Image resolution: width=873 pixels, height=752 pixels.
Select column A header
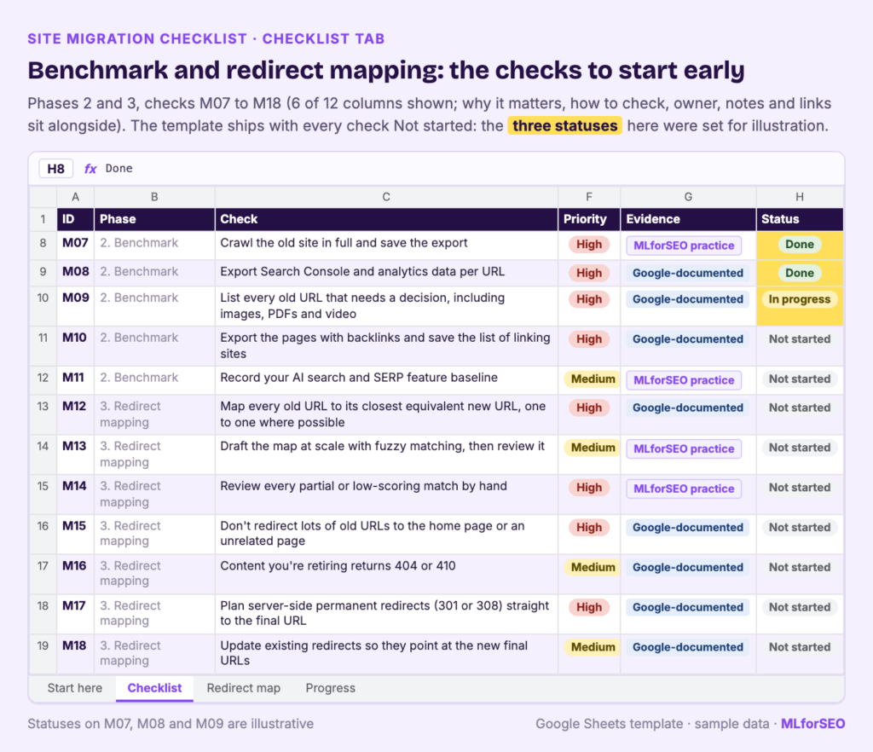pyautogui.click(x=75, y=197)
